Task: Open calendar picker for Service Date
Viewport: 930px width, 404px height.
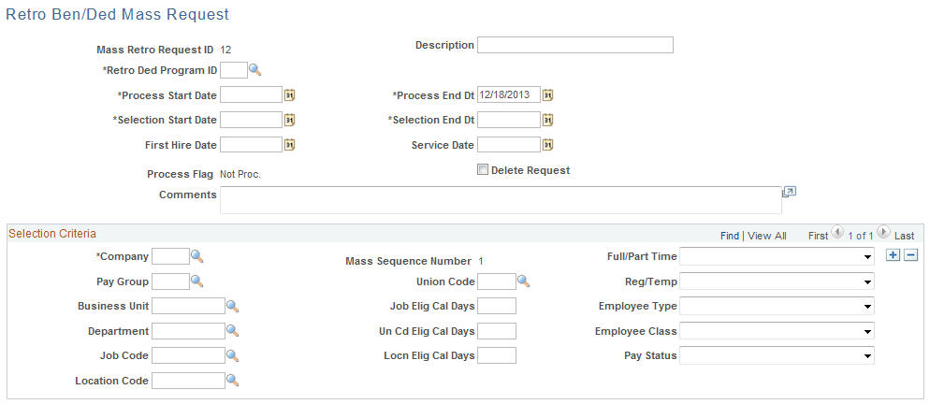Action: [548, 145]
